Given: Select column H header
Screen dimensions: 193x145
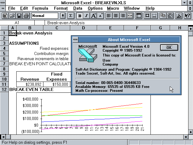Looking at the screenshot, I should 179,28.
